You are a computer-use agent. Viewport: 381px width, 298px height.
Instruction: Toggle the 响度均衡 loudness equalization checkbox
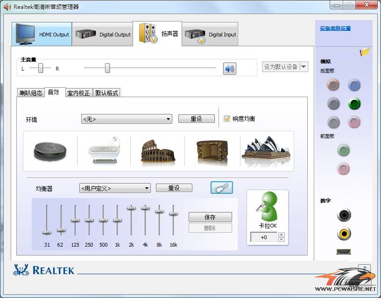coord(227,119)
